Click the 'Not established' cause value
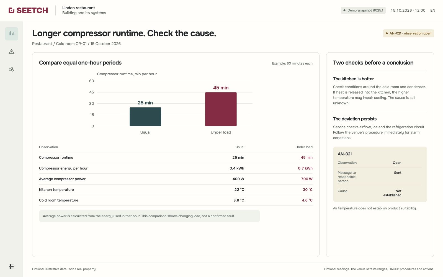Screen dimensions: 443x277 [x=392, y=193]
